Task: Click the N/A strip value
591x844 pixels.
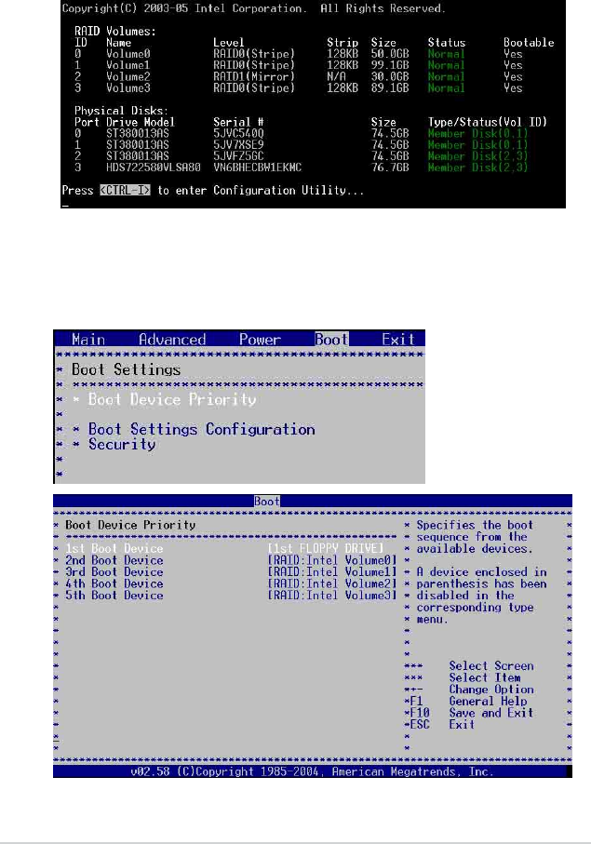Action: pos(336,76)
